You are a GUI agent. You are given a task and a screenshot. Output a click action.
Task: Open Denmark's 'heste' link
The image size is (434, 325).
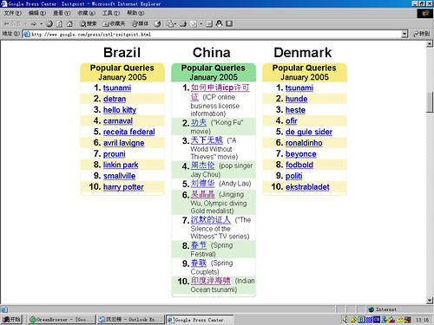(295, 110)
